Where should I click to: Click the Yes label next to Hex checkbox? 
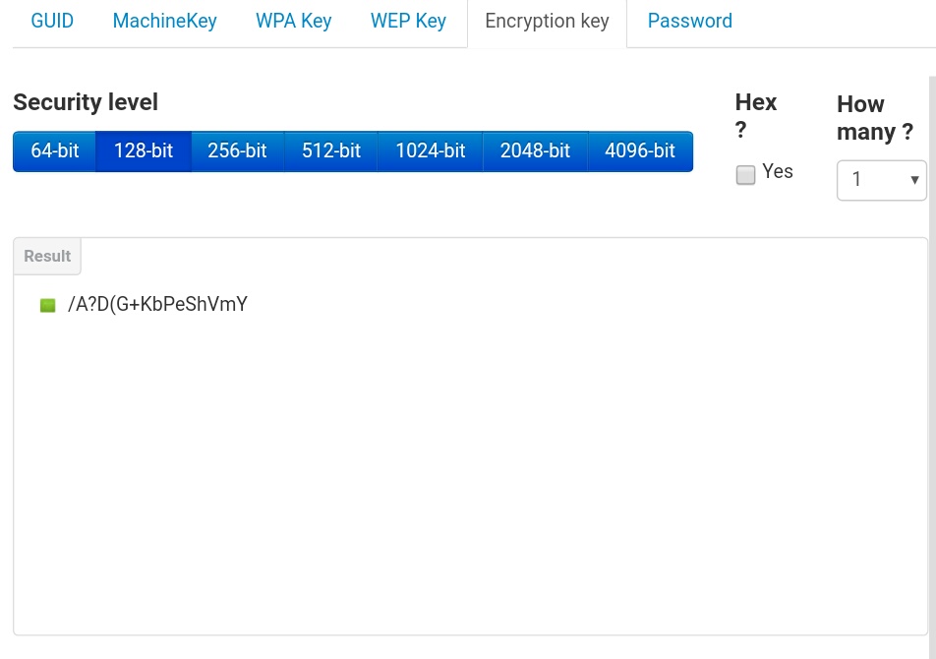click(778, 172)
